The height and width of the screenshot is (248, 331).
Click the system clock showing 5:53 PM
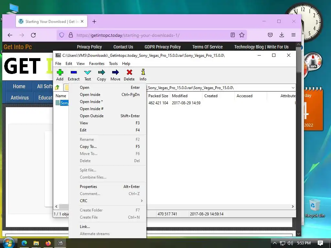point(304,243)
